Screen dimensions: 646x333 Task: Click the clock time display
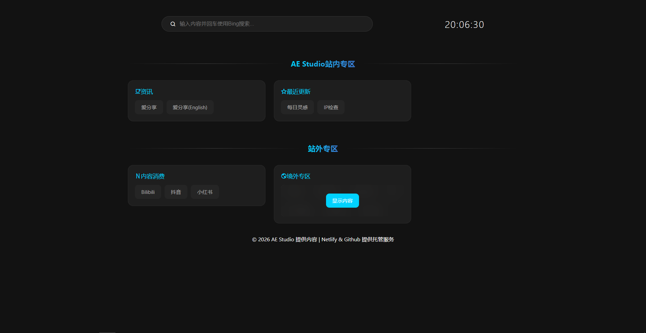464,25
